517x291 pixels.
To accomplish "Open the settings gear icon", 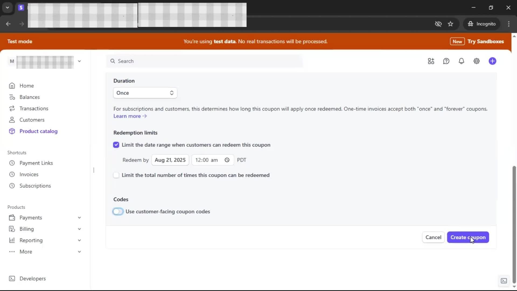I will tap(476, 61).
